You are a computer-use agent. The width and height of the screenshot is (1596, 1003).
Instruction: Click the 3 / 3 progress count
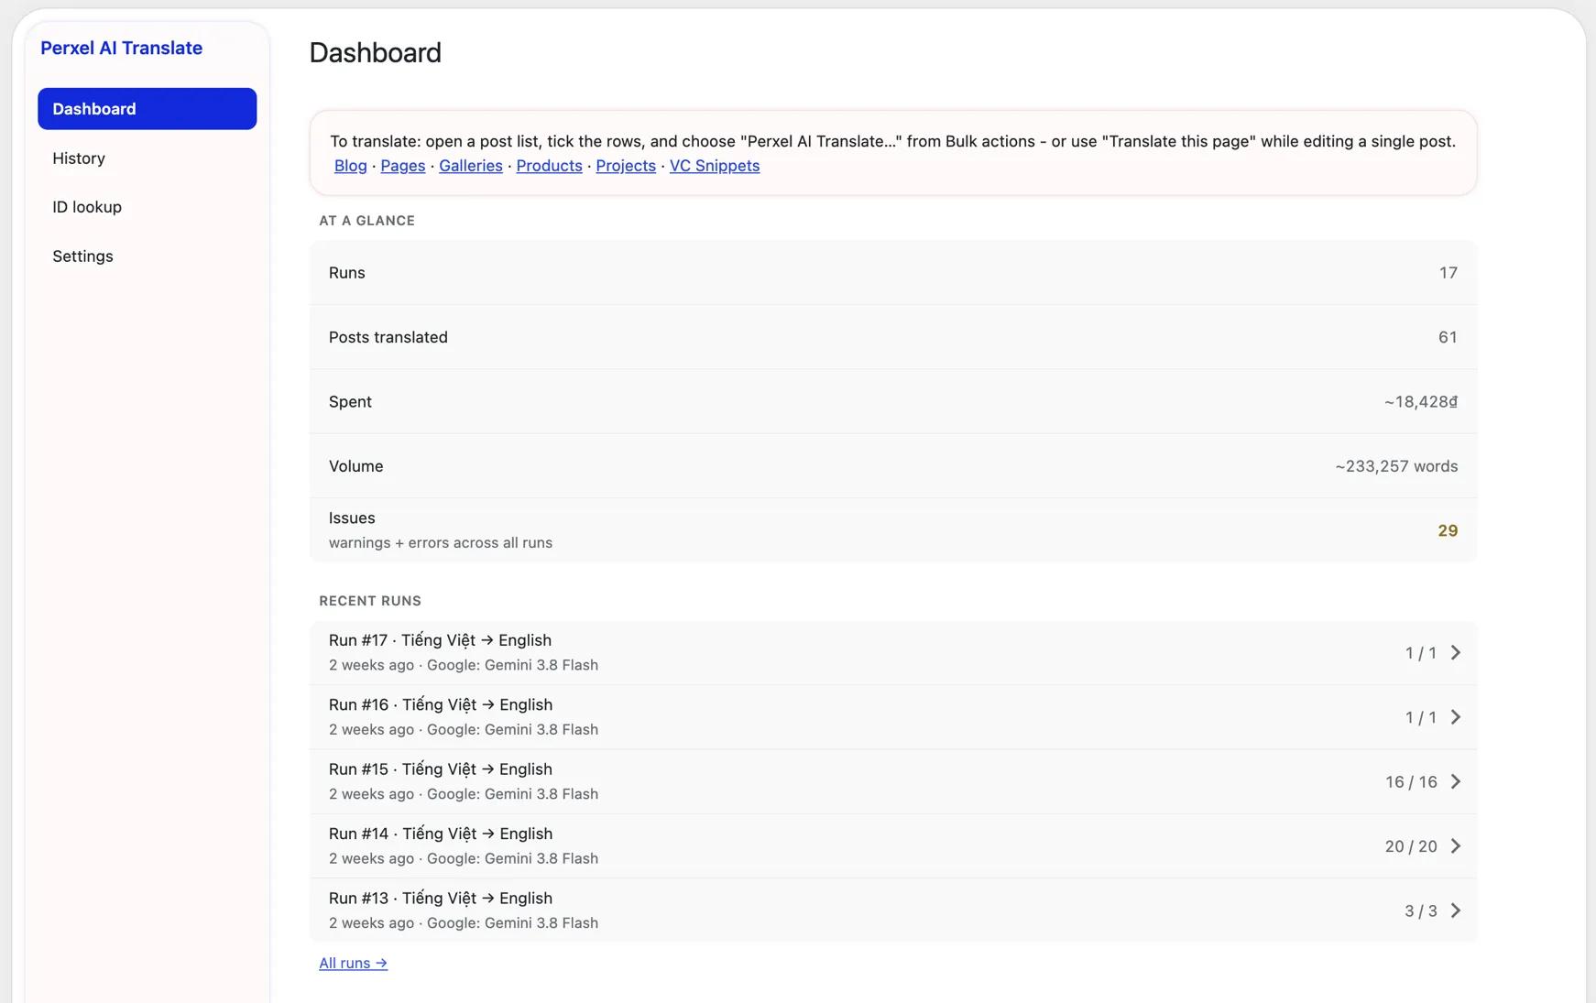click(x=1421, y=910)
